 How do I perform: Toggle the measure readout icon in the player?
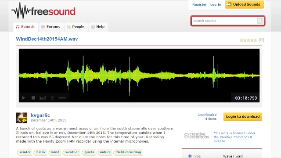click(62, 98)
